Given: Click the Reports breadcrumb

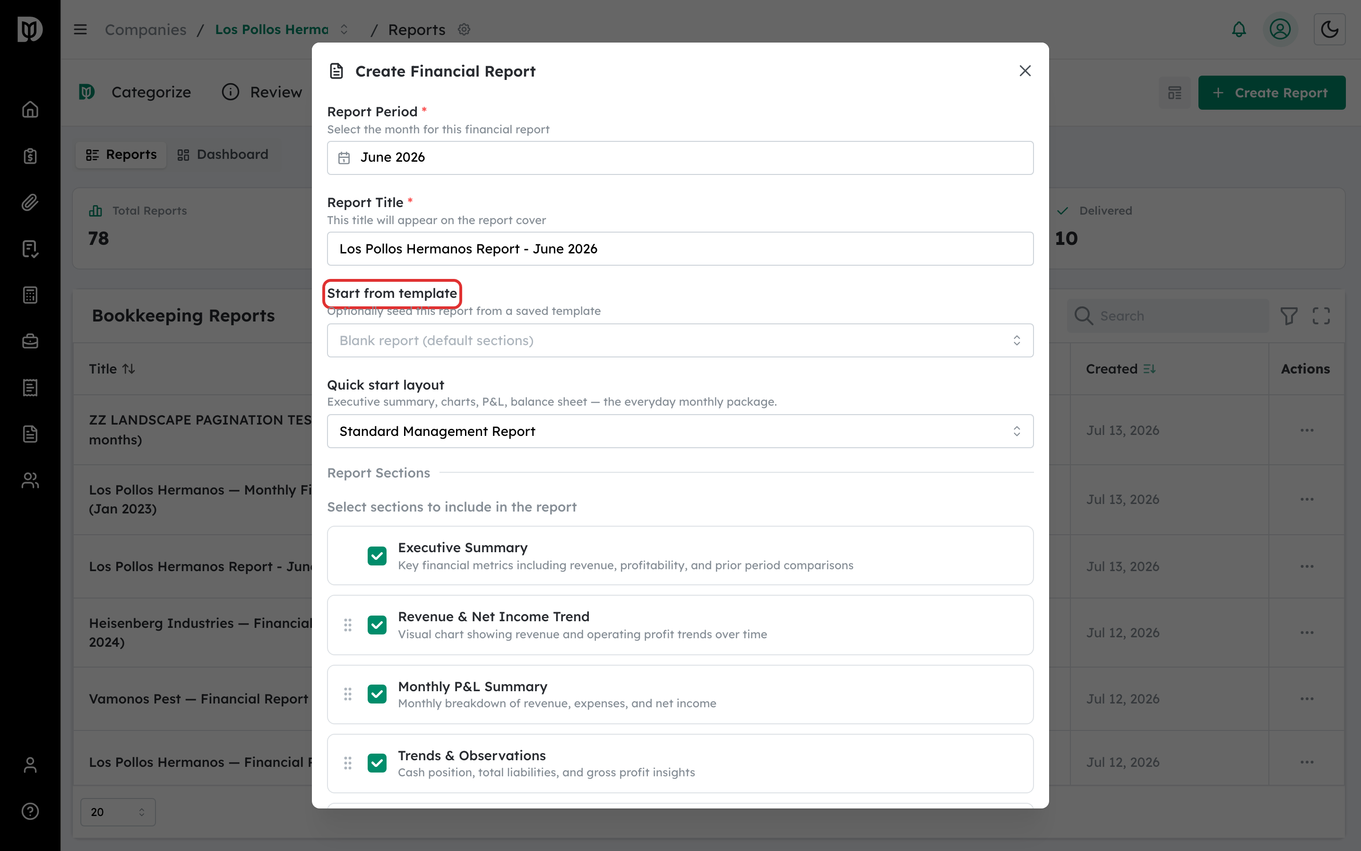Looking at the screenshot, I should pyautogui.click(x=417, y=29).
